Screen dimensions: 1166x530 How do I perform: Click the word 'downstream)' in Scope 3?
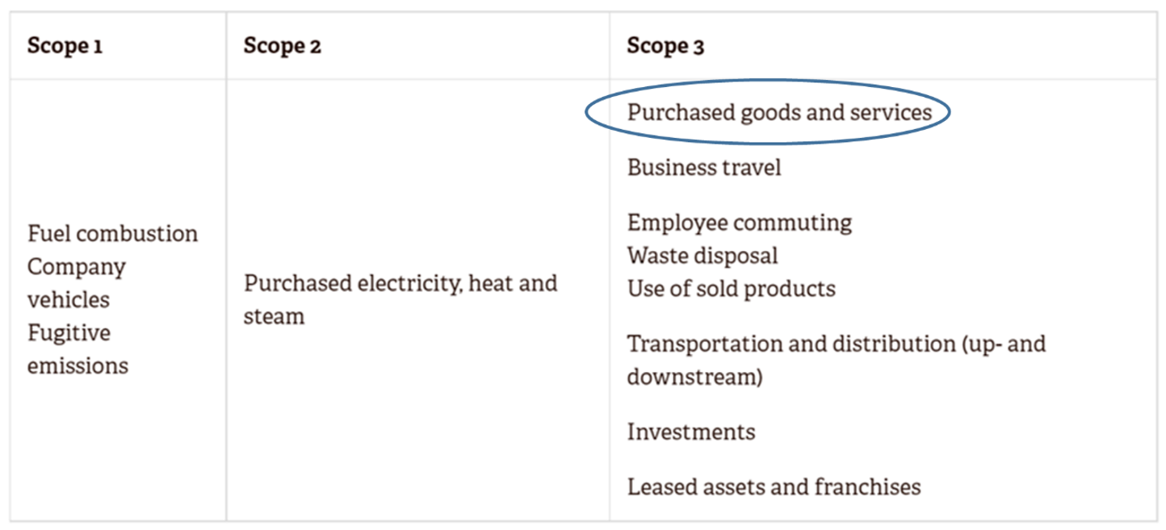[x=694, y=377]
